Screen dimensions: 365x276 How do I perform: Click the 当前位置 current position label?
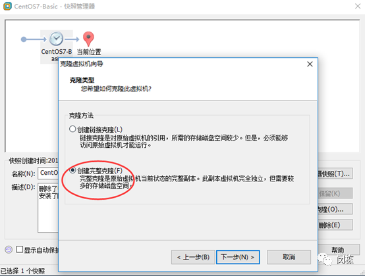tap(89, 52)
